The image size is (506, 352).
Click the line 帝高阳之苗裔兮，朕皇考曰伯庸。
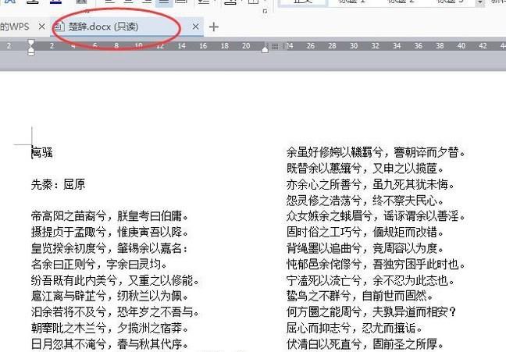[x=110, y=216]
